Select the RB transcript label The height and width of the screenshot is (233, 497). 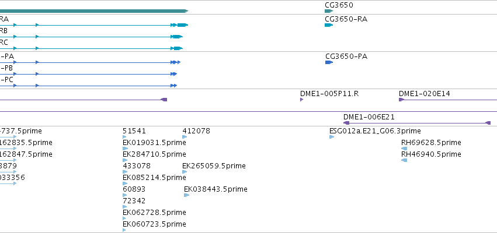(4, 31)
